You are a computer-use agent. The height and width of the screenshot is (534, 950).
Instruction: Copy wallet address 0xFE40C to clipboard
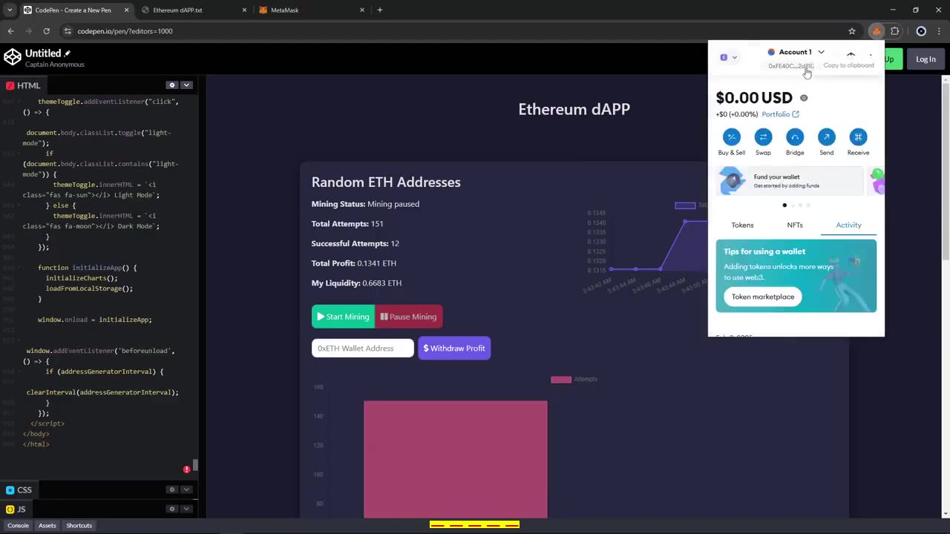click(x=790, y=66)
